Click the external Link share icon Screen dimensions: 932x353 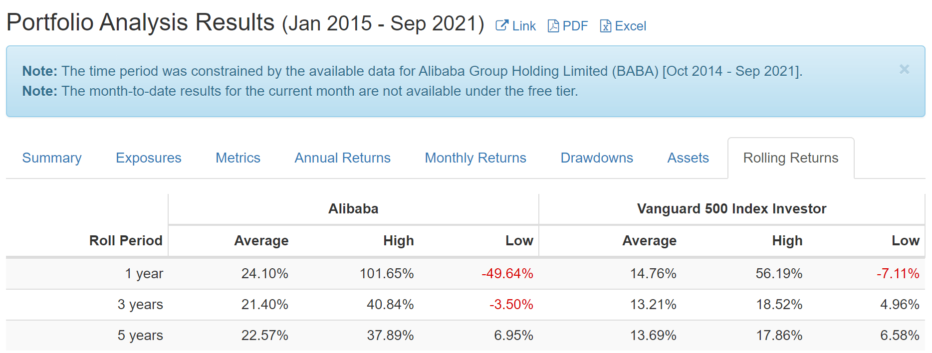tap(501, 26)
